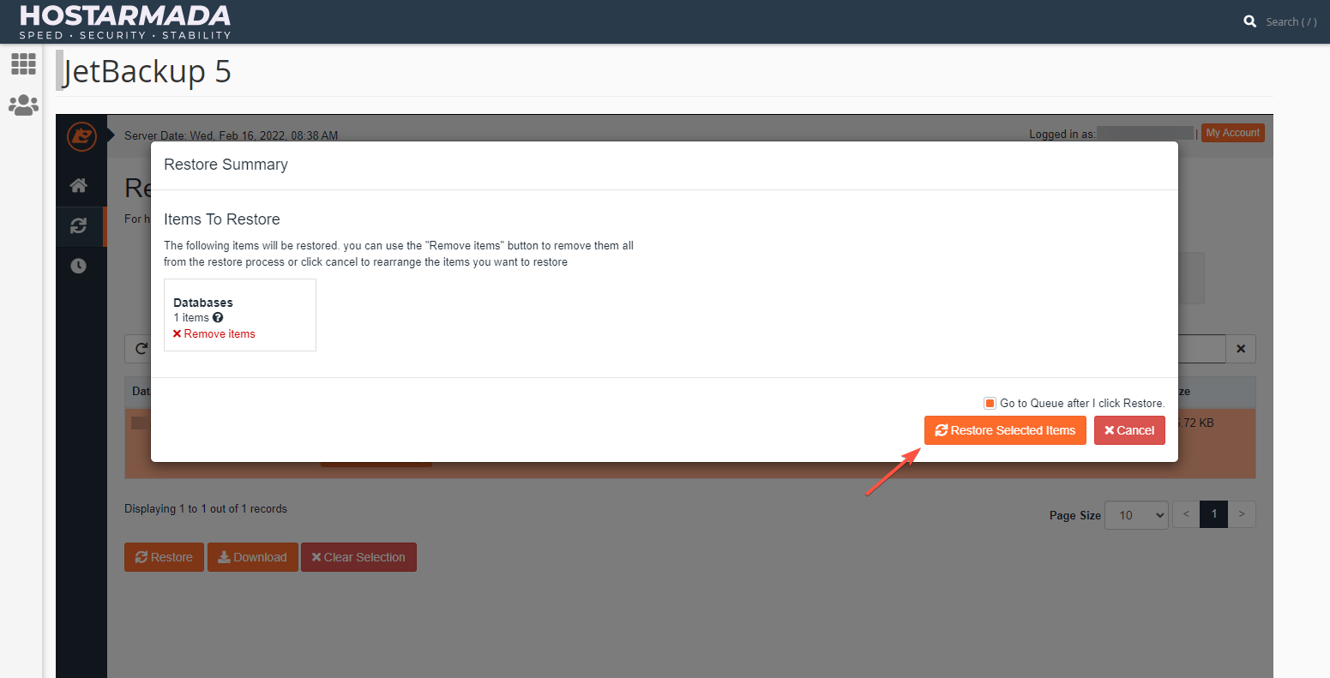Image resolution: width=1330 pixels, height=678 pixels.
Task: Click the search magnifier icon
Action: (1250, 21)
